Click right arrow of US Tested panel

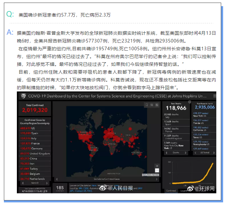point(214,153)
